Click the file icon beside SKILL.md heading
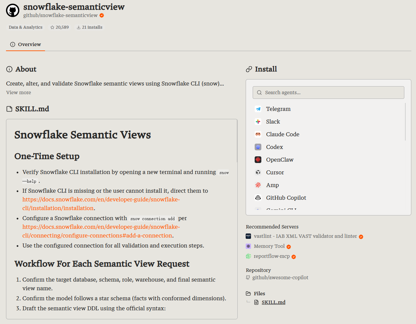416x324 pixels. pos(9,109)
